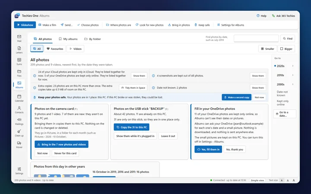The height and width of the screenshot is (194, 311).
Task: Open the Letters app icon
Action: [19, 50]
